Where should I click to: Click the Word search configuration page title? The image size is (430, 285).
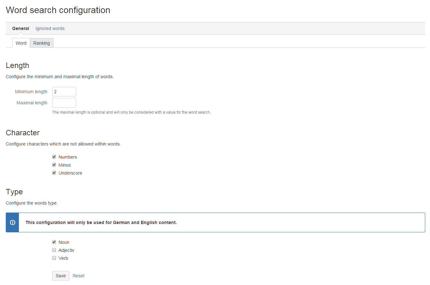pos(58,10)
